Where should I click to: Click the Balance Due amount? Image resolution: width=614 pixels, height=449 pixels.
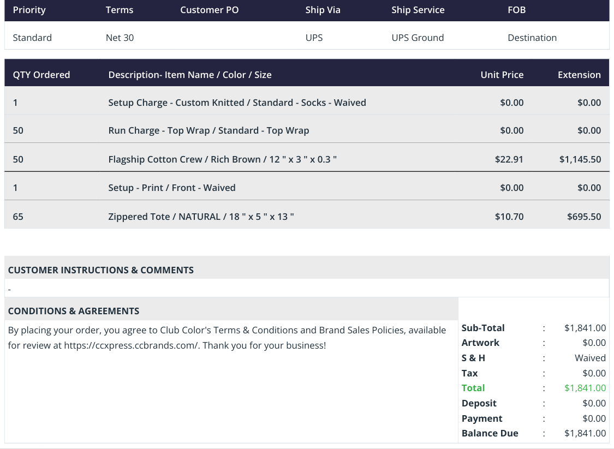(x=585, y=433)
